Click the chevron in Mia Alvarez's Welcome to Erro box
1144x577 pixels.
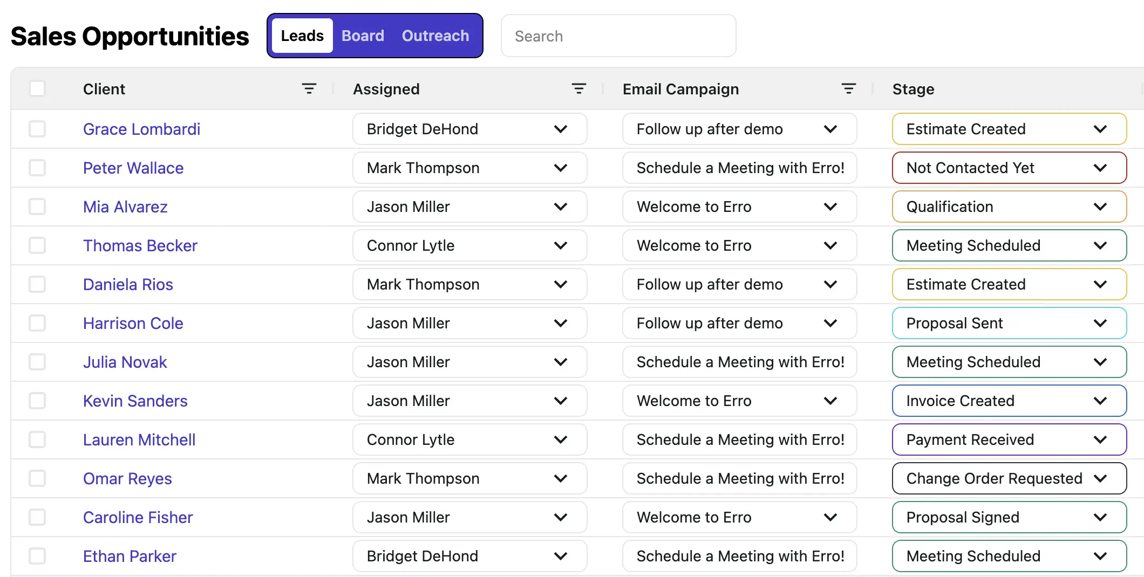[x=830, y=207]
